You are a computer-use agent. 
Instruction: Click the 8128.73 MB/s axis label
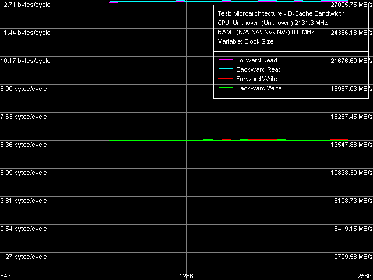pyautogui.click(x=353, y=201)
